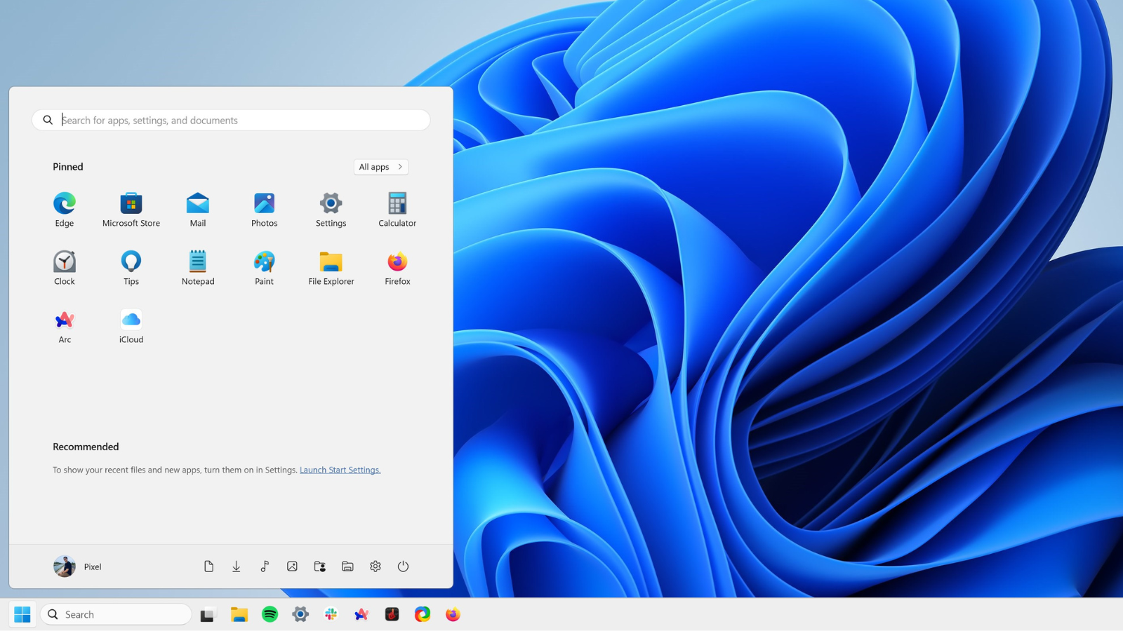
Task: Open Spotify from the taskbar
Action: [x=270, y=614]
